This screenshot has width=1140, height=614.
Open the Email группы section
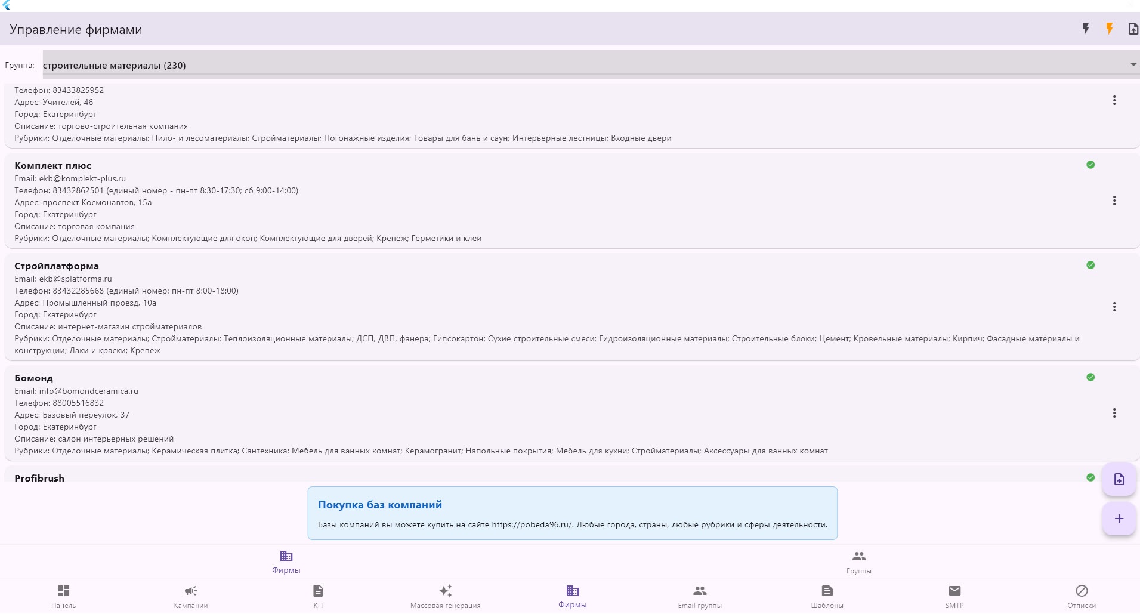click(700, 597)
